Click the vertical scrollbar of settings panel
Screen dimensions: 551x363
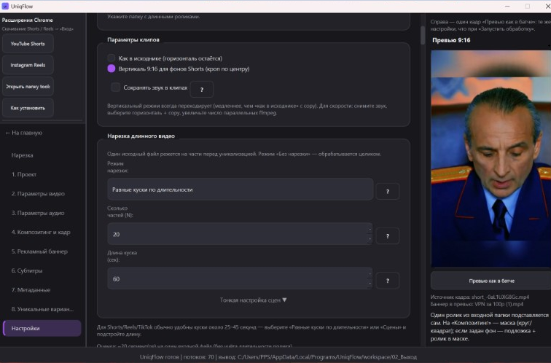pos(423,35)
